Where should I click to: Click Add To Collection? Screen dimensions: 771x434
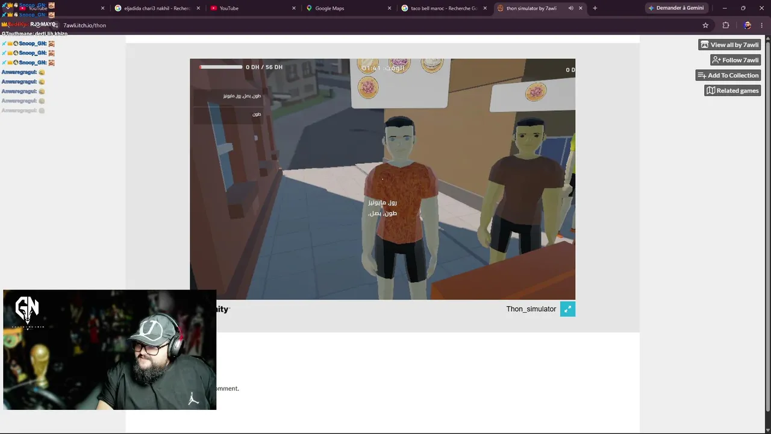point(728,75)
